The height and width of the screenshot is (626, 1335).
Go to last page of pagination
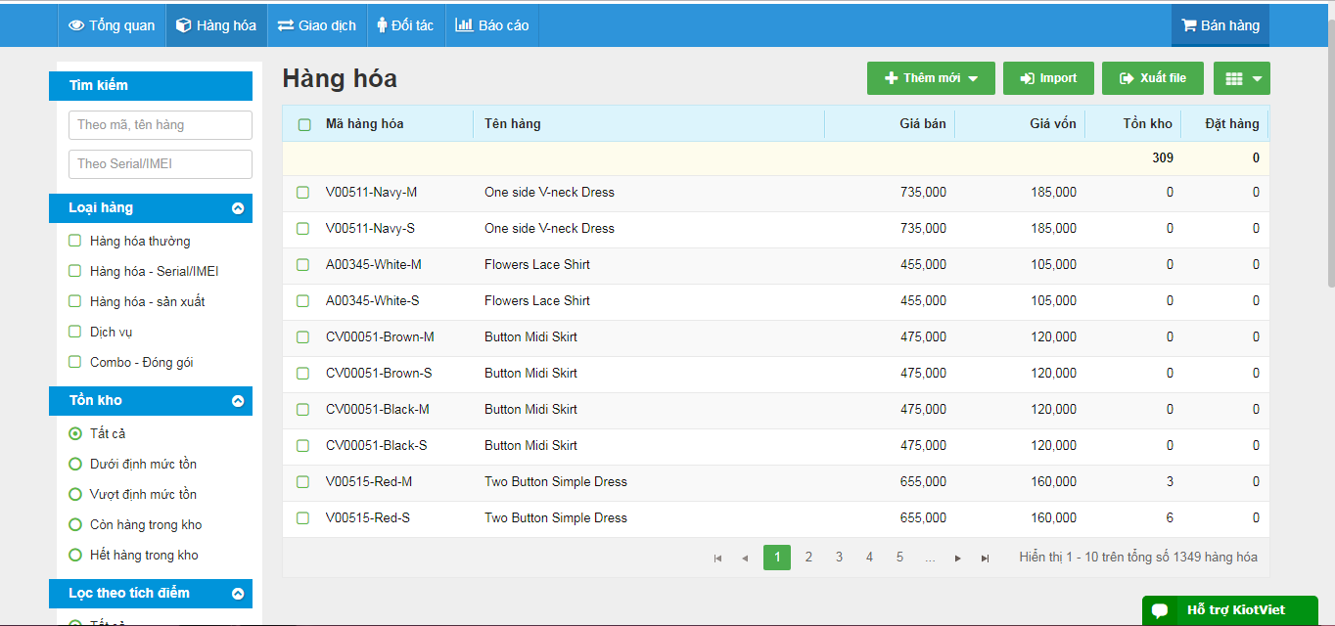[x=985, y=558]
